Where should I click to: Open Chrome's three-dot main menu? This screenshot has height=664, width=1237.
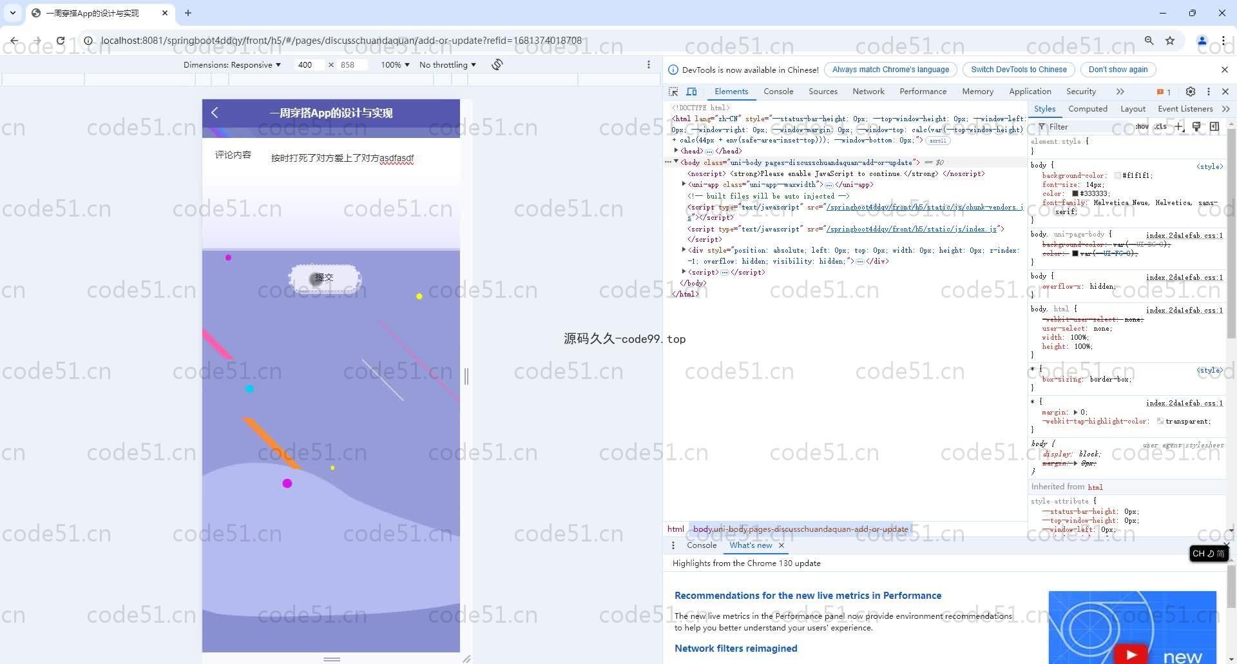coord(1223,41)
